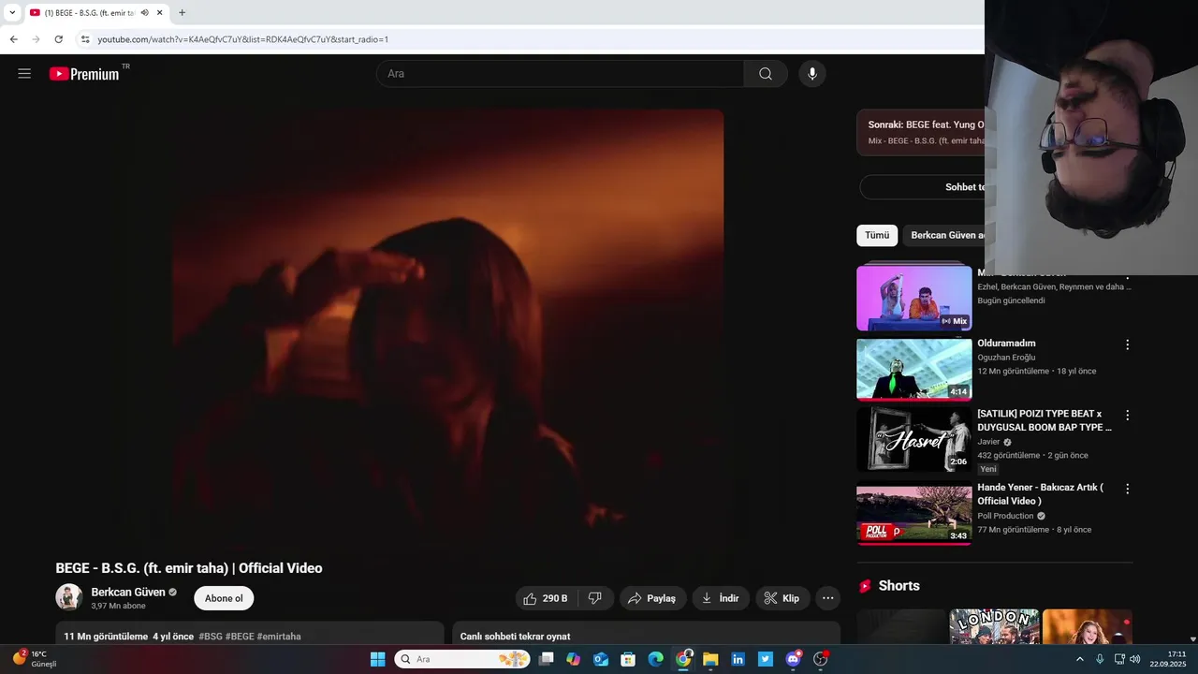Screen dimensions: 1198x674
Task: Select the Tümü filter chip
Action: pos(877,235)
